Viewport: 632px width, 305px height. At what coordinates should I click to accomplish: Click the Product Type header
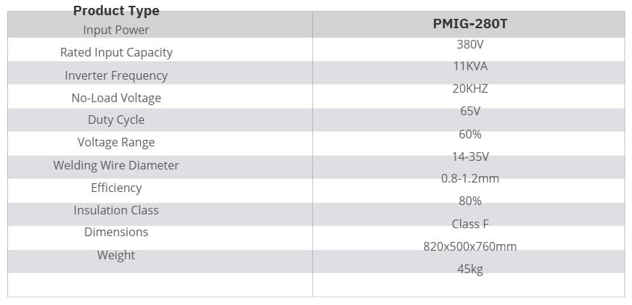(x=116, y=11)
